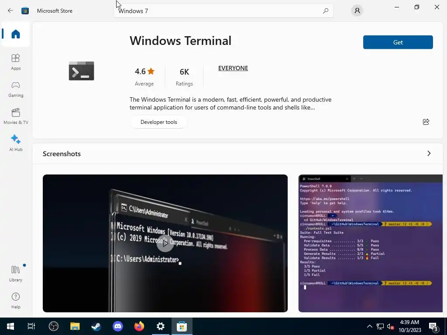Click the search magnifier icon
447x335 pixels.
click(x=326, y=11)
